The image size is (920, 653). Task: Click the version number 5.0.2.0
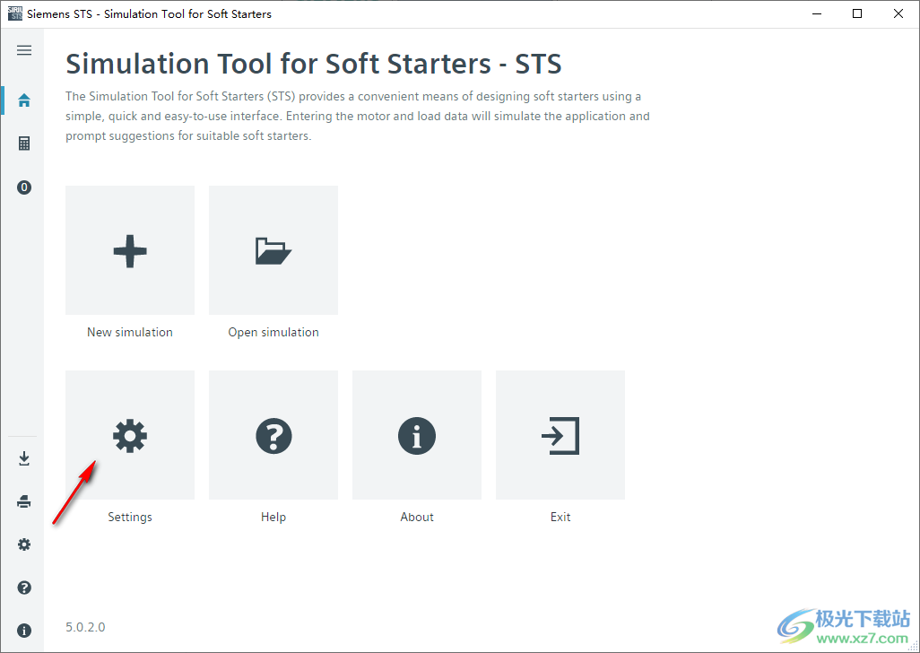coord(86,627)
